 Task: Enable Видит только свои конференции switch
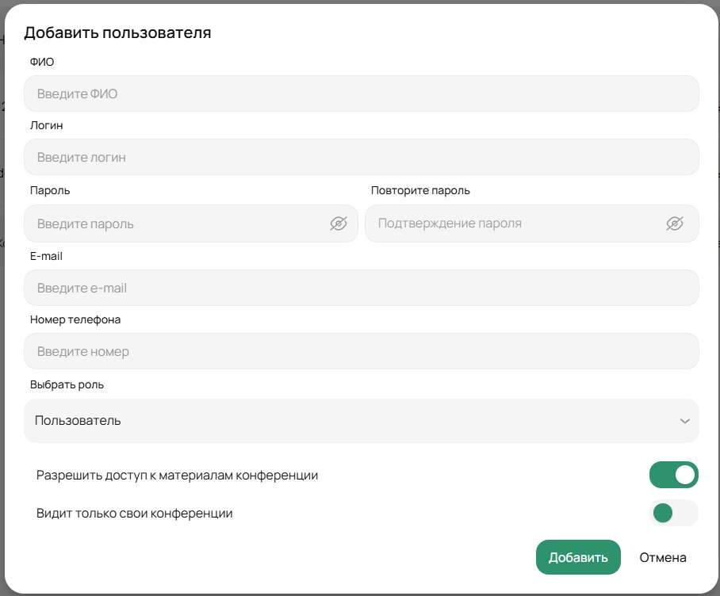point(673,514)
